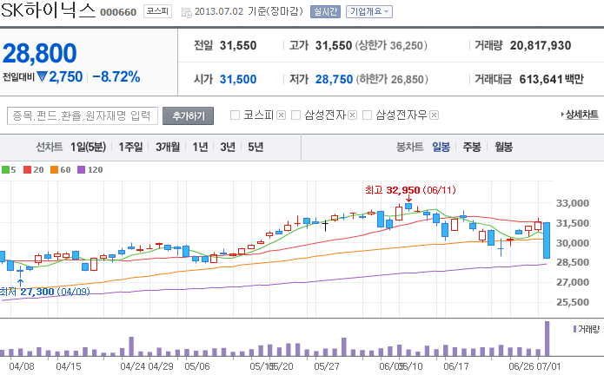Open the 상세차트 link

[x=581, y=115]
